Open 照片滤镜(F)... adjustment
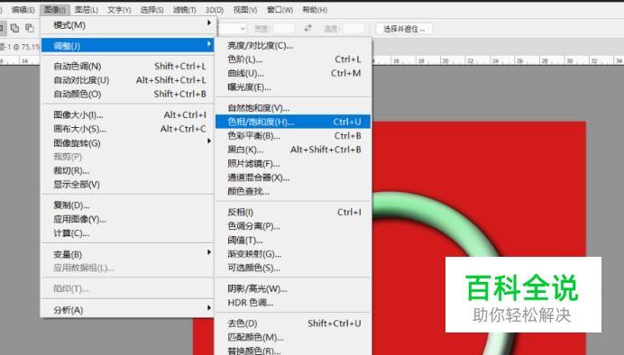Screen dimensions: 624x355 pyautogui.click(x=293, y=163)
